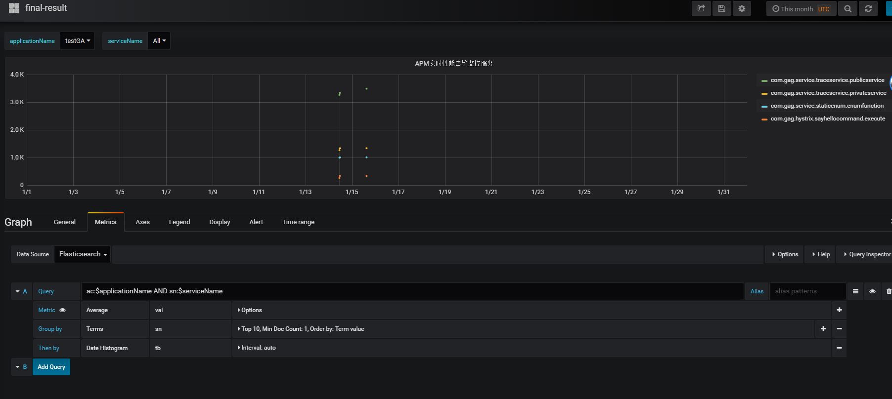Toggle publicservice series in legend
The width and height of the screenshot is (892, 399).
(x=827, y=80)
